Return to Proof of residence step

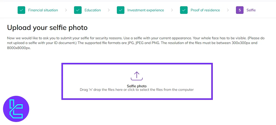click(x=205, y=10)
